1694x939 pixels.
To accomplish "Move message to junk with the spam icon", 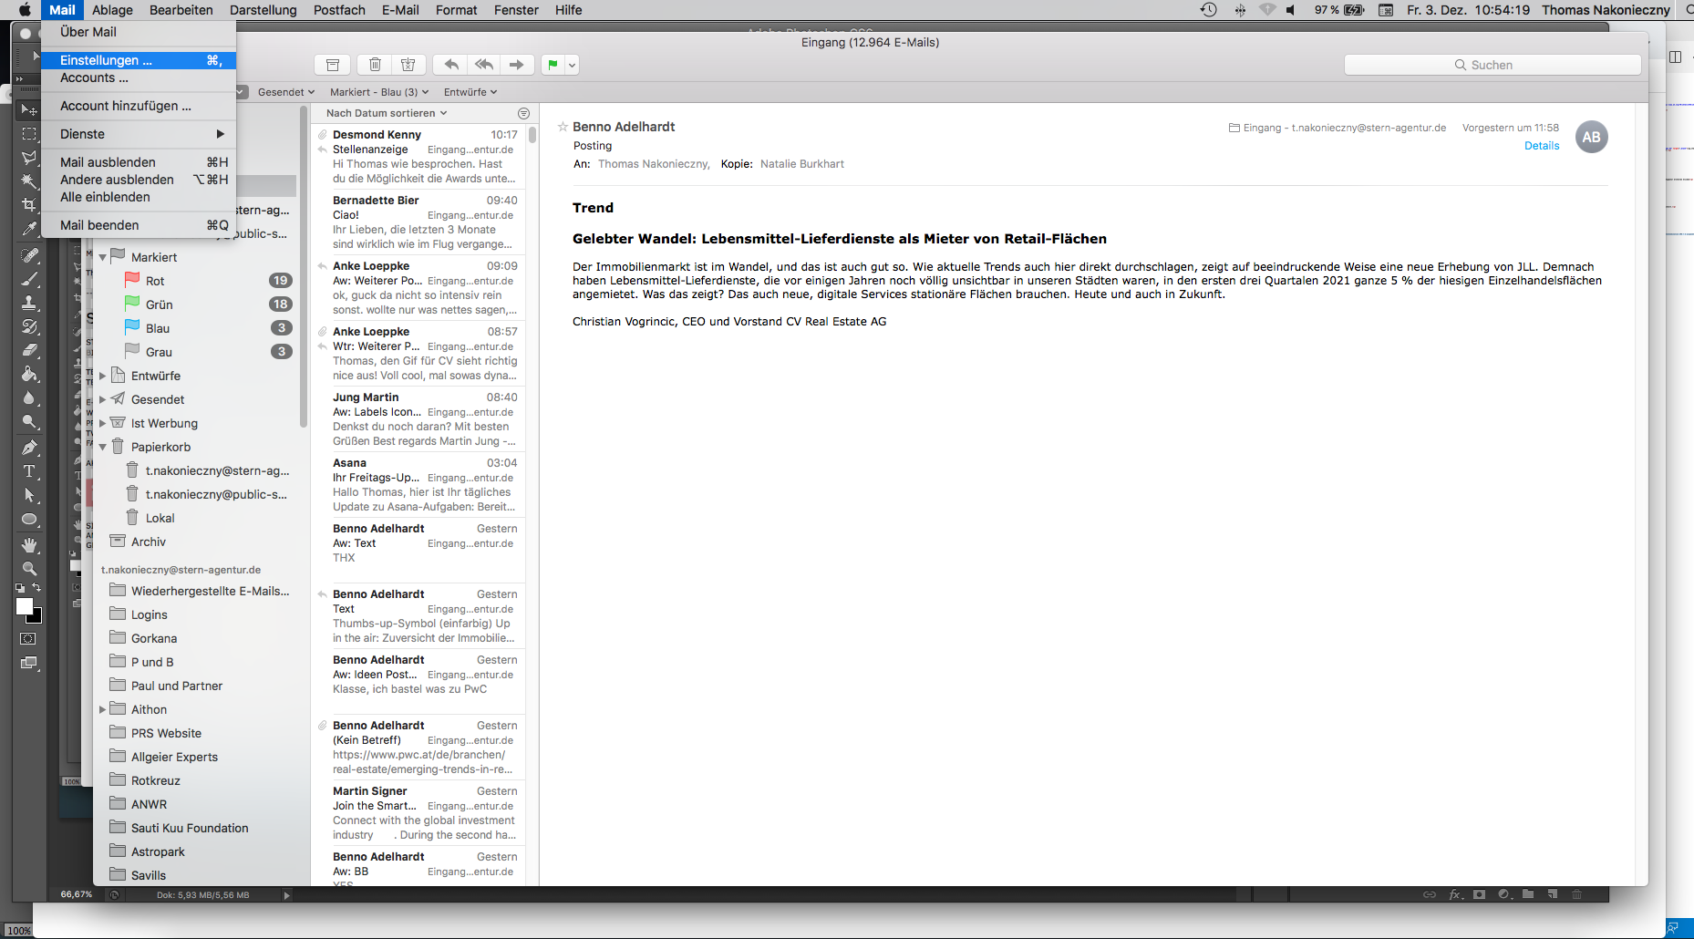I will [408, 65].
